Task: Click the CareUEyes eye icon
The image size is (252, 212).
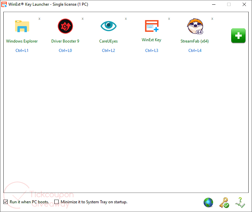Action: click(108, 26)
